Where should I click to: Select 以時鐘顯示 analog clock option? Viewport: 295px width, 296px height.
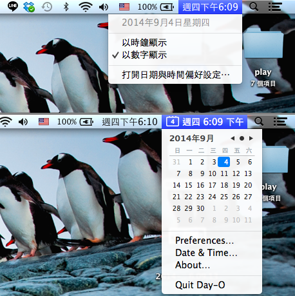coord(175,43)
